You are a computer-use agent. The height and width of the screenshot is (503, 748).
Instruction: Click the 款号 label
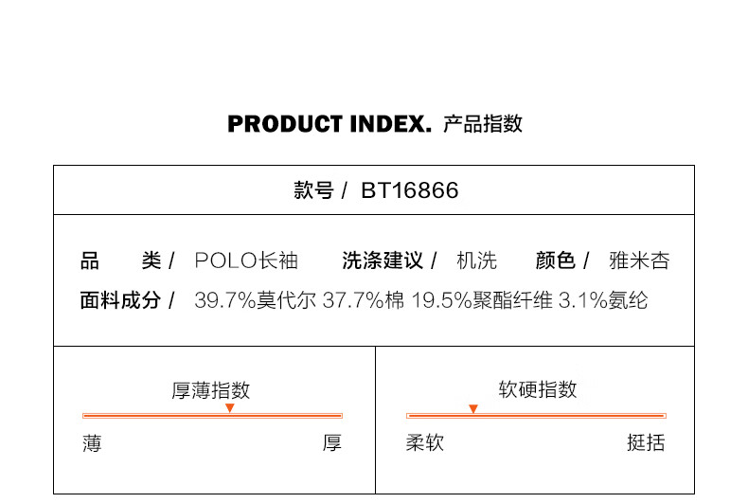[x=313, y=190]
